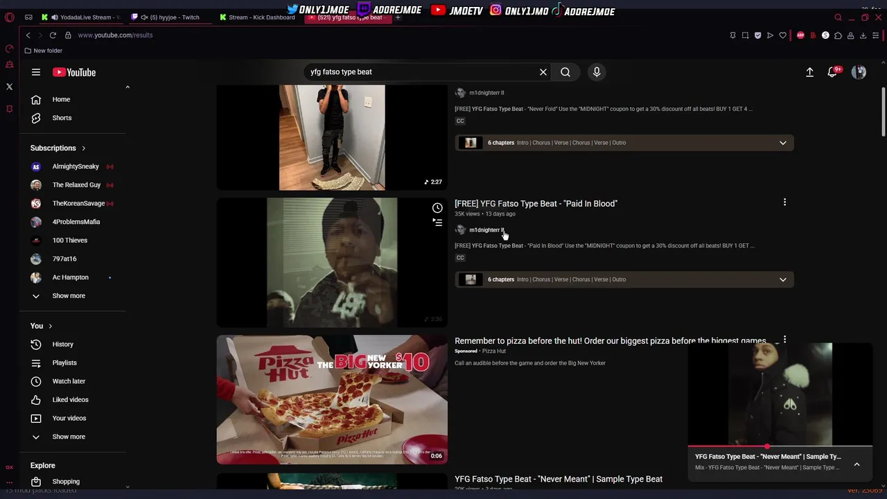Image resolution: width=887 pixels, height=499 pixels.
Task: Open the ABP ad blocker extension
Action: click(x=800, y=35)
